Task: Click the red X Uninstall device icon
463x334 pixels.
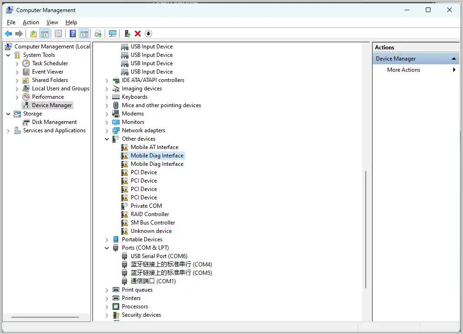Action: coord(138,34)
